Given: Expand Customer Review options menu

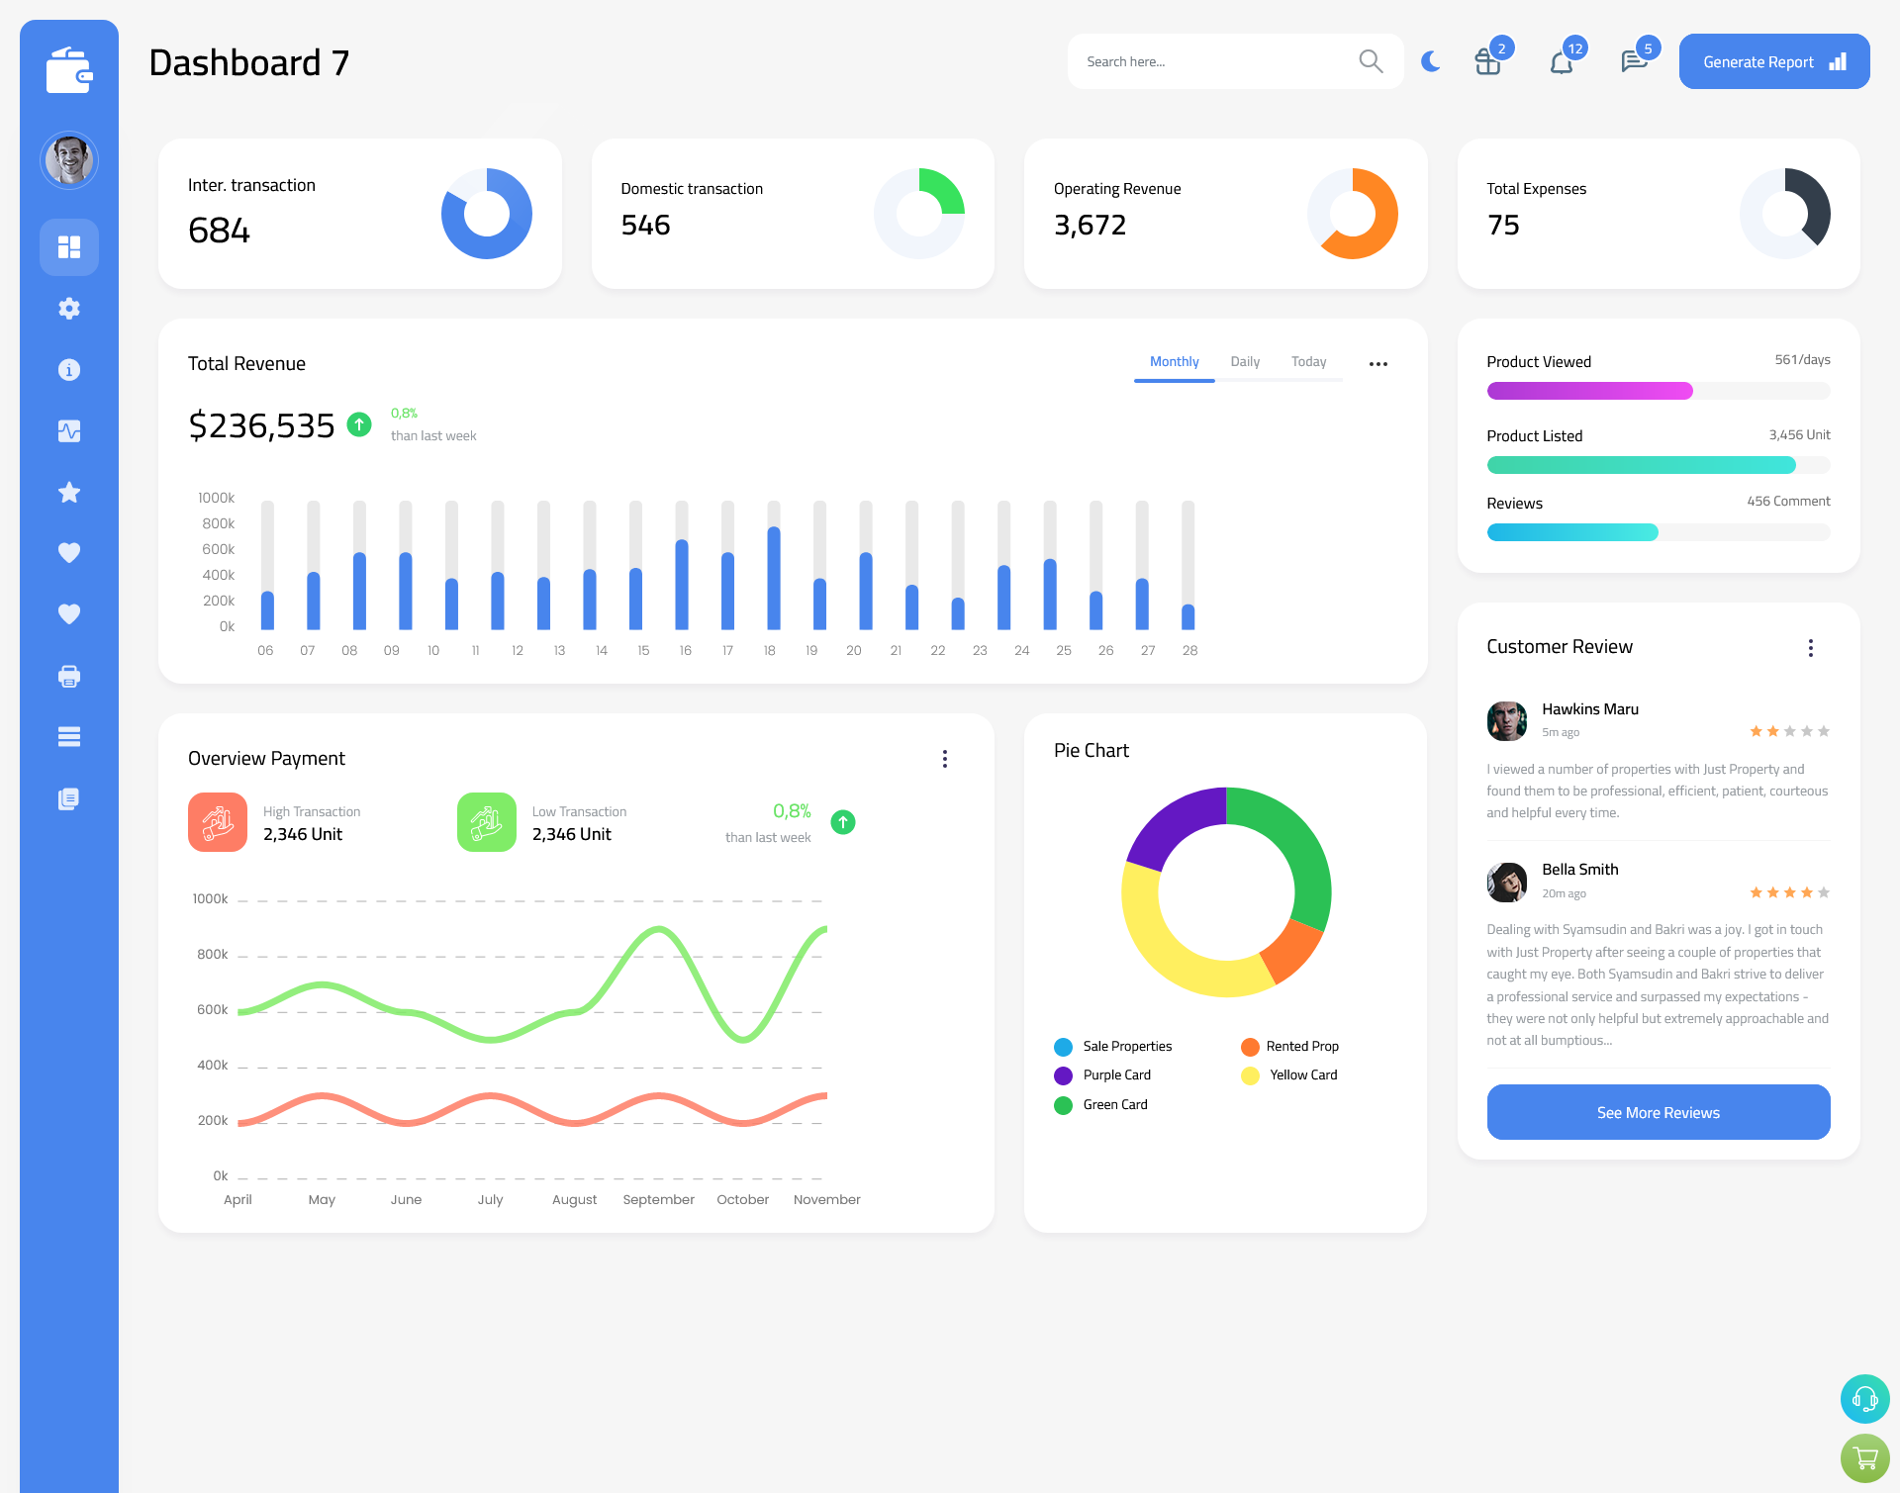Looking at the screenshot, I should click(1812, 648).
